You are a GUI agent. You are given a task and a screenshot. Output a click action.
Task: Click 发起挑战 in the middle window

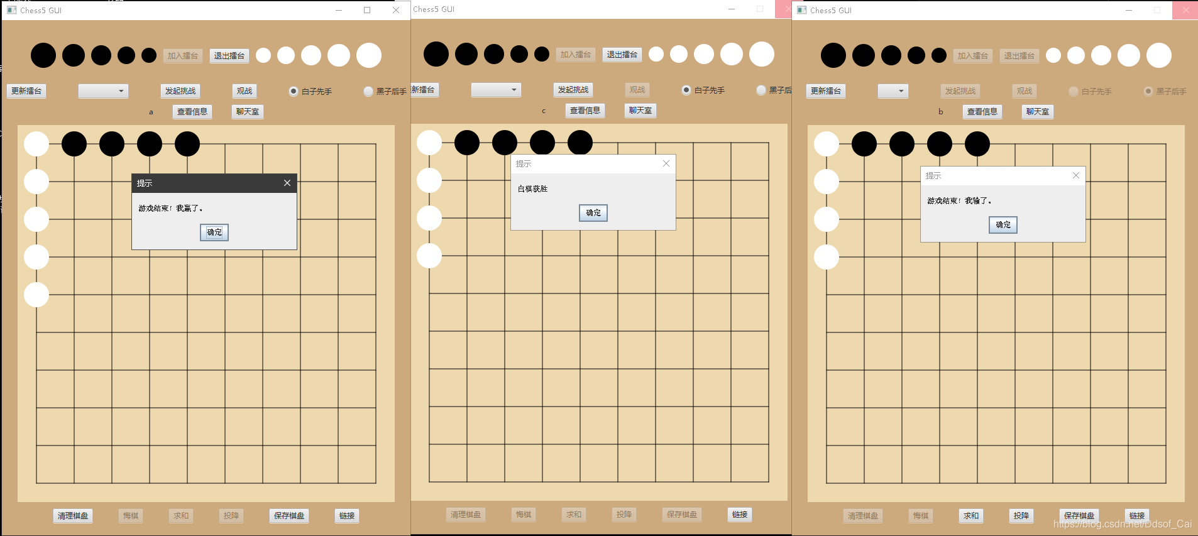[x=573, y=90]
